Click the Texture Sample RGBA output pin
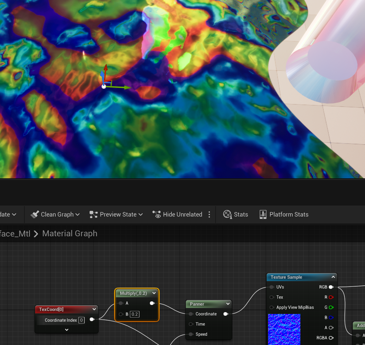Screen dimensions: 365x345 (331, 338)
